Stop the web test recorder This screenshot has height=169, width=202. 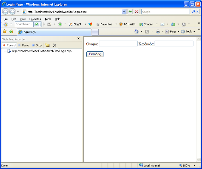tap(37, 45)
